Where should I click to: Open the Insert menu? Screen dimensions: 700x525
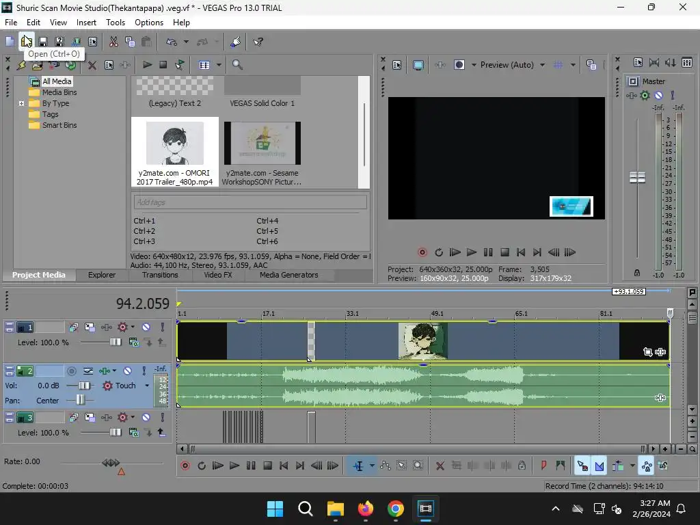pos(86,23)
